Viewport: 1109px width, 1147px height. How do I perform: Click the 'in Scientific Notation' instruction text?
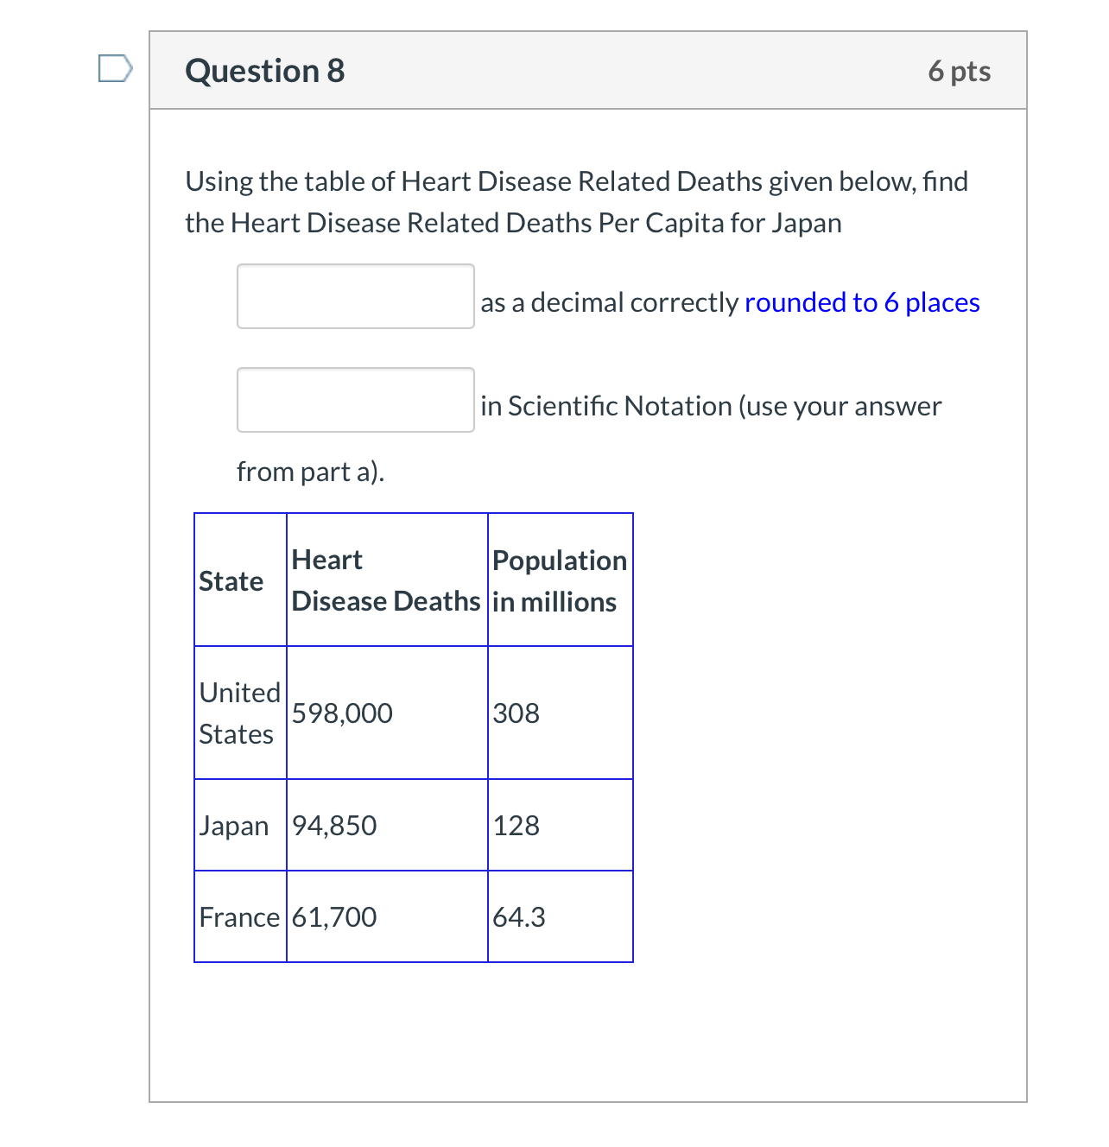710,406
